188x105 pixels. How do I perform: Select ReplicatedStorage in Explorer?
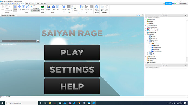tap(154, 29)
